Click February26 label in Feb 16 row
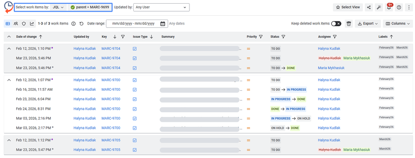The height and width of the screenshot is (158, 415). tap(386, 89)
